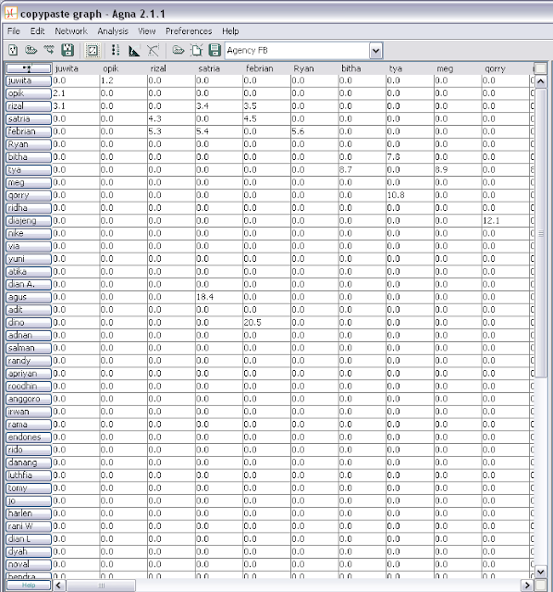The width and height of the screenshot is (553, 592).
Task: Select the cell with value 4.3
Action: point(171,119)
